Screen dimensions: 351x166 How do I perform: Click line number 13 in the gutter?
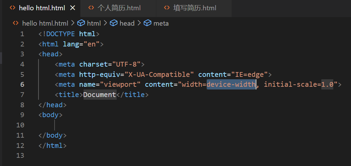point(20,155)
